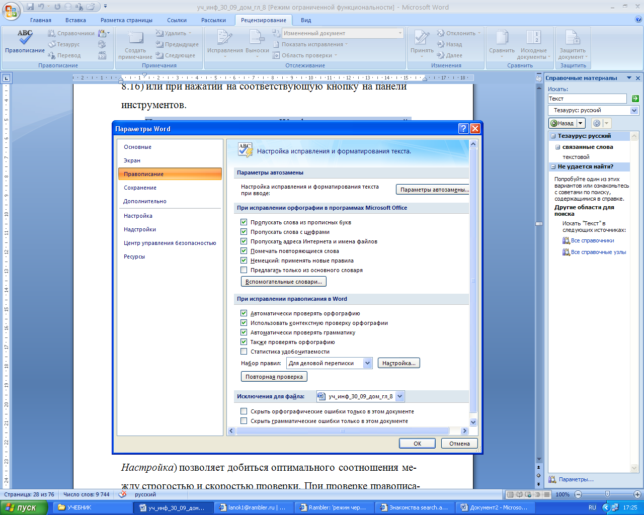Click the пуск Start button

coord(24,507)
